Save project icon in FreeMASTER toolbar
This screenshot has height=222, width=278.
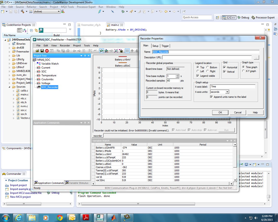click(42, 51)
